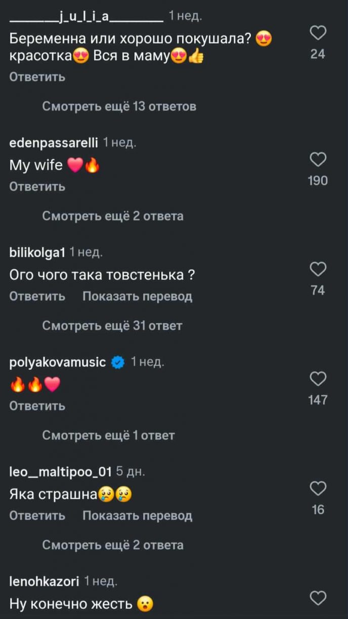Open polyakovamusic profile from username
348x619 pixels.
[x=58, y=362]
